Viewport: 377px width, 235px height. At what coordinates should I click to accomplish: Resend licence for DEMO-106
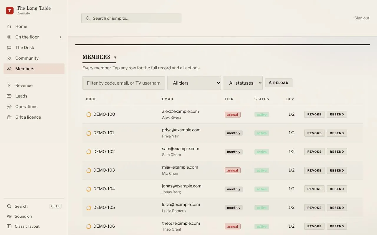click(x=337, y=226)
